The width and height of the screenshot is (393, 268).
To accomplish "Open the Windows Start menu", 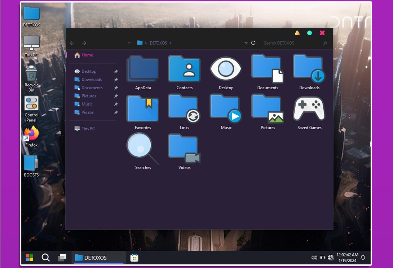I will [29, 258].
